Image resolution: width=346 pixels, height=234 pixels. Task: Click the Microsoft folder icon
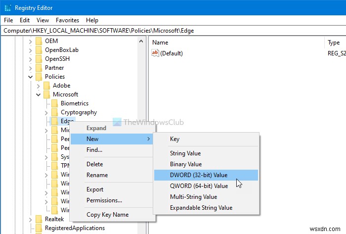point(46,94)
